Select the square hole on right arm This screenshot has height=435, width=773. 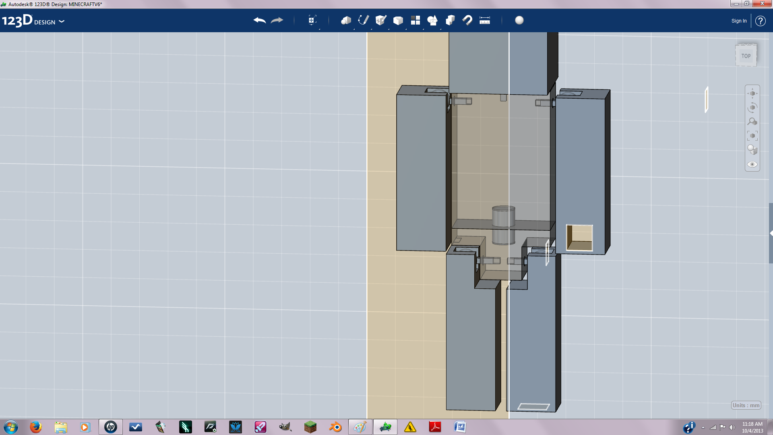(579, 238)
